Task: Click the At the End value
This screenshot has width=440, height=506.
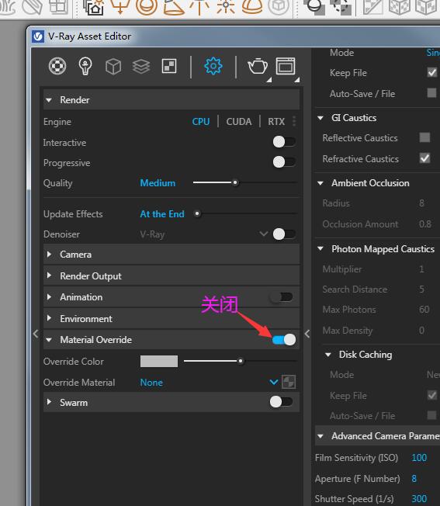Action: point(162,214)
